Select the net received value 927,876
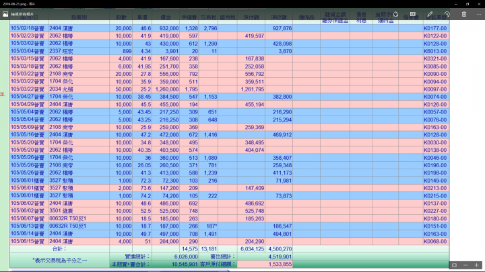Viewport: 485px width, 272px height. click(x=282, y=28)
